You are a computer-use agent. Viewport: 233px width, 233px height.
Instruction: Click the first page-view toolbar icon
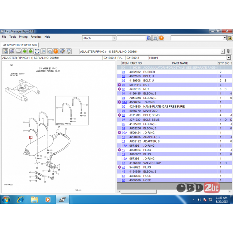[6, 51]
